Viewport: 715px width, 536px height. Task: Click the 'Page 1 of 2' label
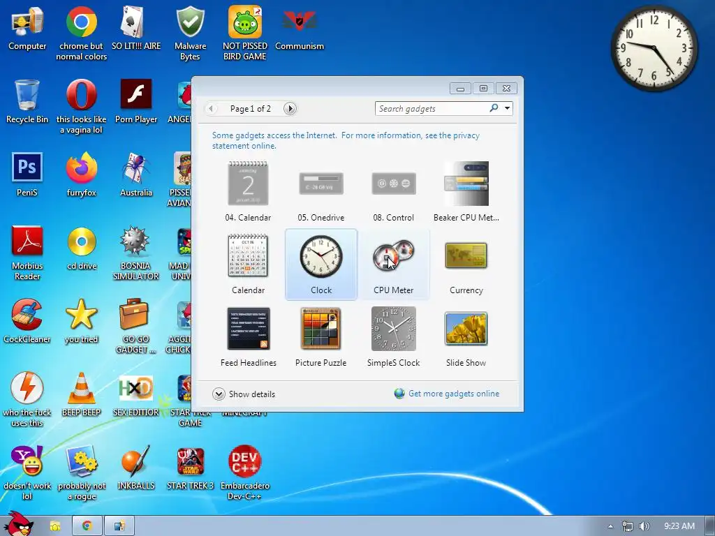251,108
